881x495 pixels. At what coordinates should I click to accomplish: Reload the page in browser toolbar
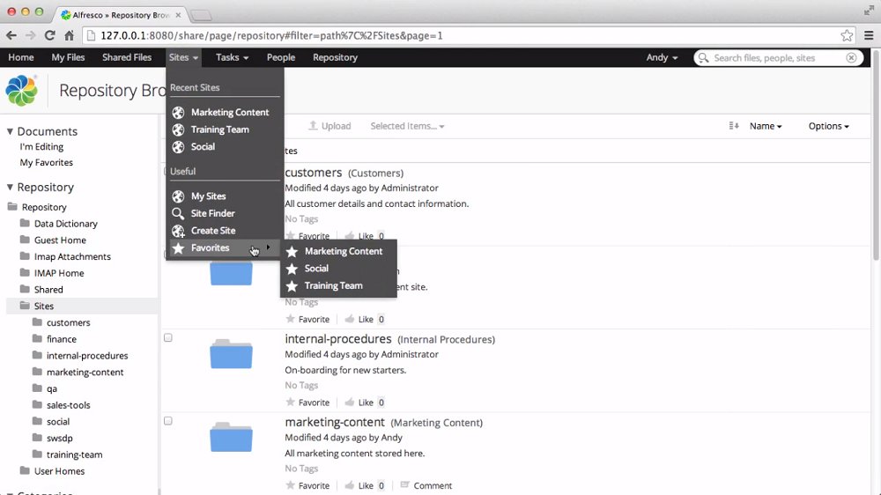(x=49, y=35)
